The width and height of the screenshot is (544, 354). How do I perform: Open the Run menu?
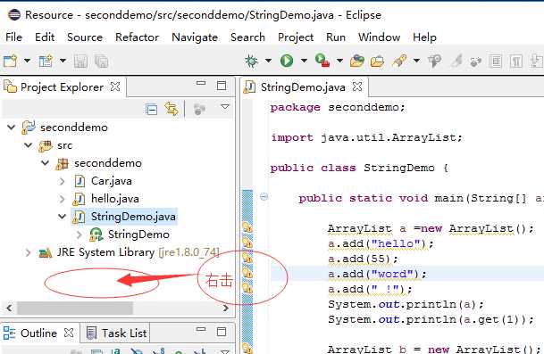pos(336,37)
